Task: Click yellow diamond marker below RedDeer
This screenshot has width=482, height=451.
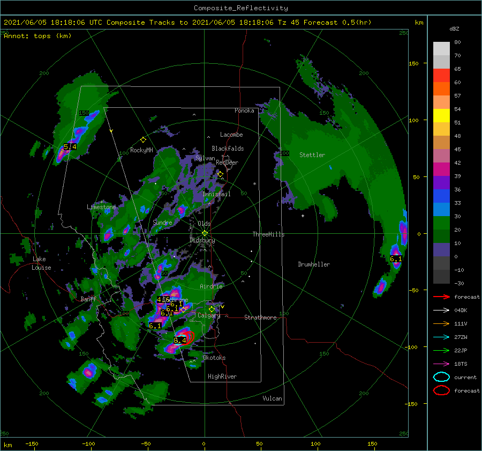Action: pyautogui.click(x=221, y=174)
